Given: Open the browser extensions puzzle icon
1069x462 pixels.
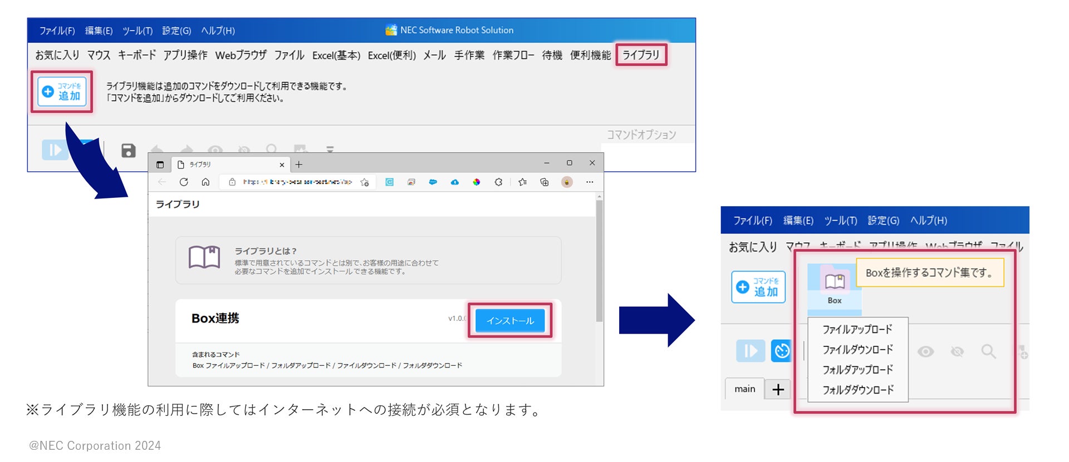Looking at the screenshot, I should tap(498, 182).
